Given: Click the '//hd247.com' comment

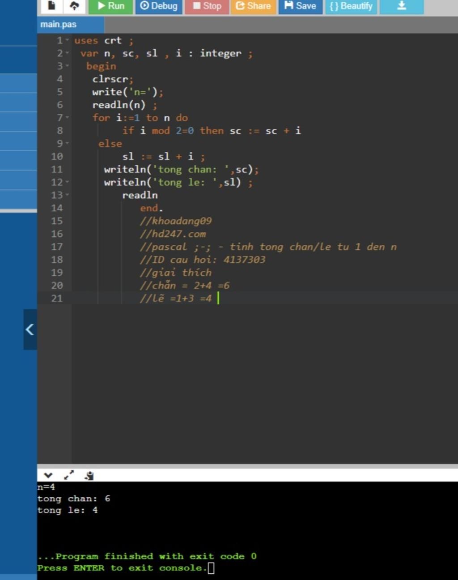Looking at the screenshot, I should (173, 234).
